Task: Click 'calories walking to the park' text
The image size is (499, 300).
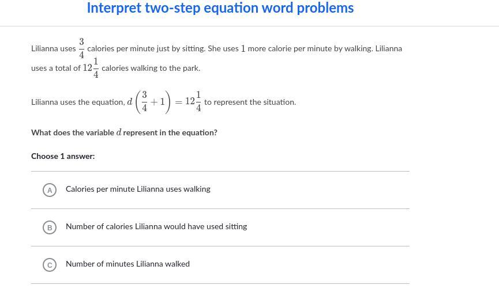Action: (x=151, y=68)
